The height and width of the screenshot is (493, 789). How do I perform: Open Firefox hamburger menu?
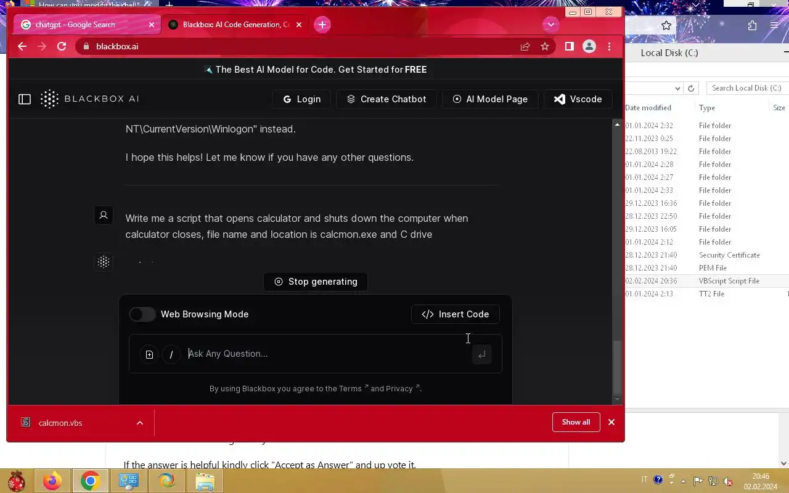click(774, 26)
